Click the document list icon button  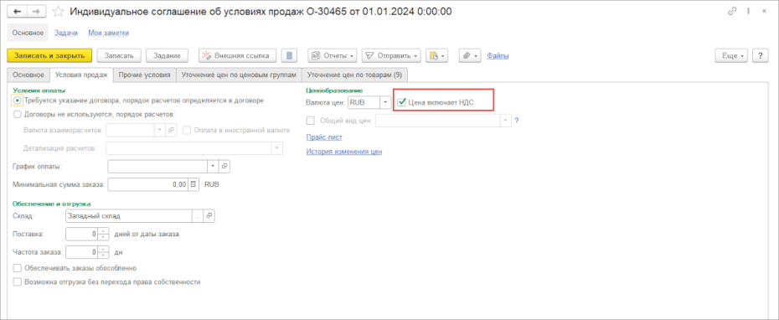coord(289,55)
